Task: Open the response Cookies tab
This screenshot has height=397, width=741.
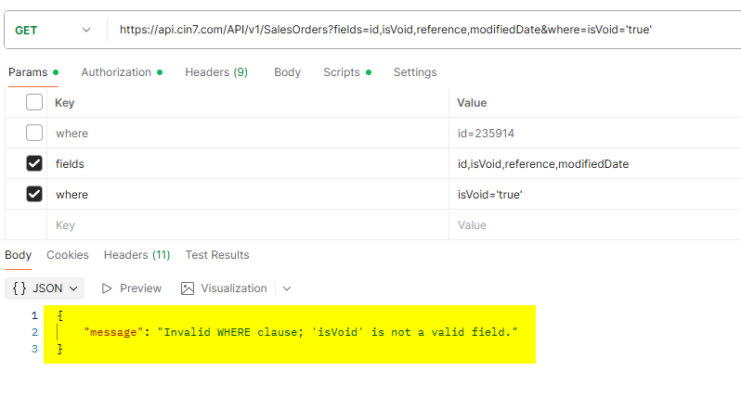Action: pos(68,255)
